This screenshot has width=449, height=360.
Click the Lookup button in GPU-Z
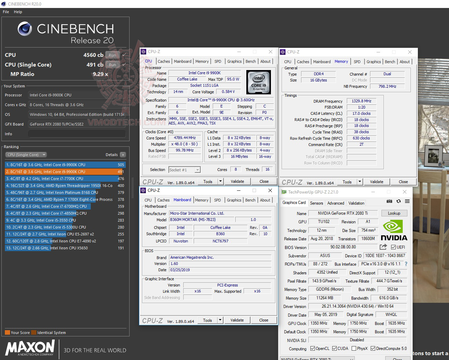tap(394, 213)
